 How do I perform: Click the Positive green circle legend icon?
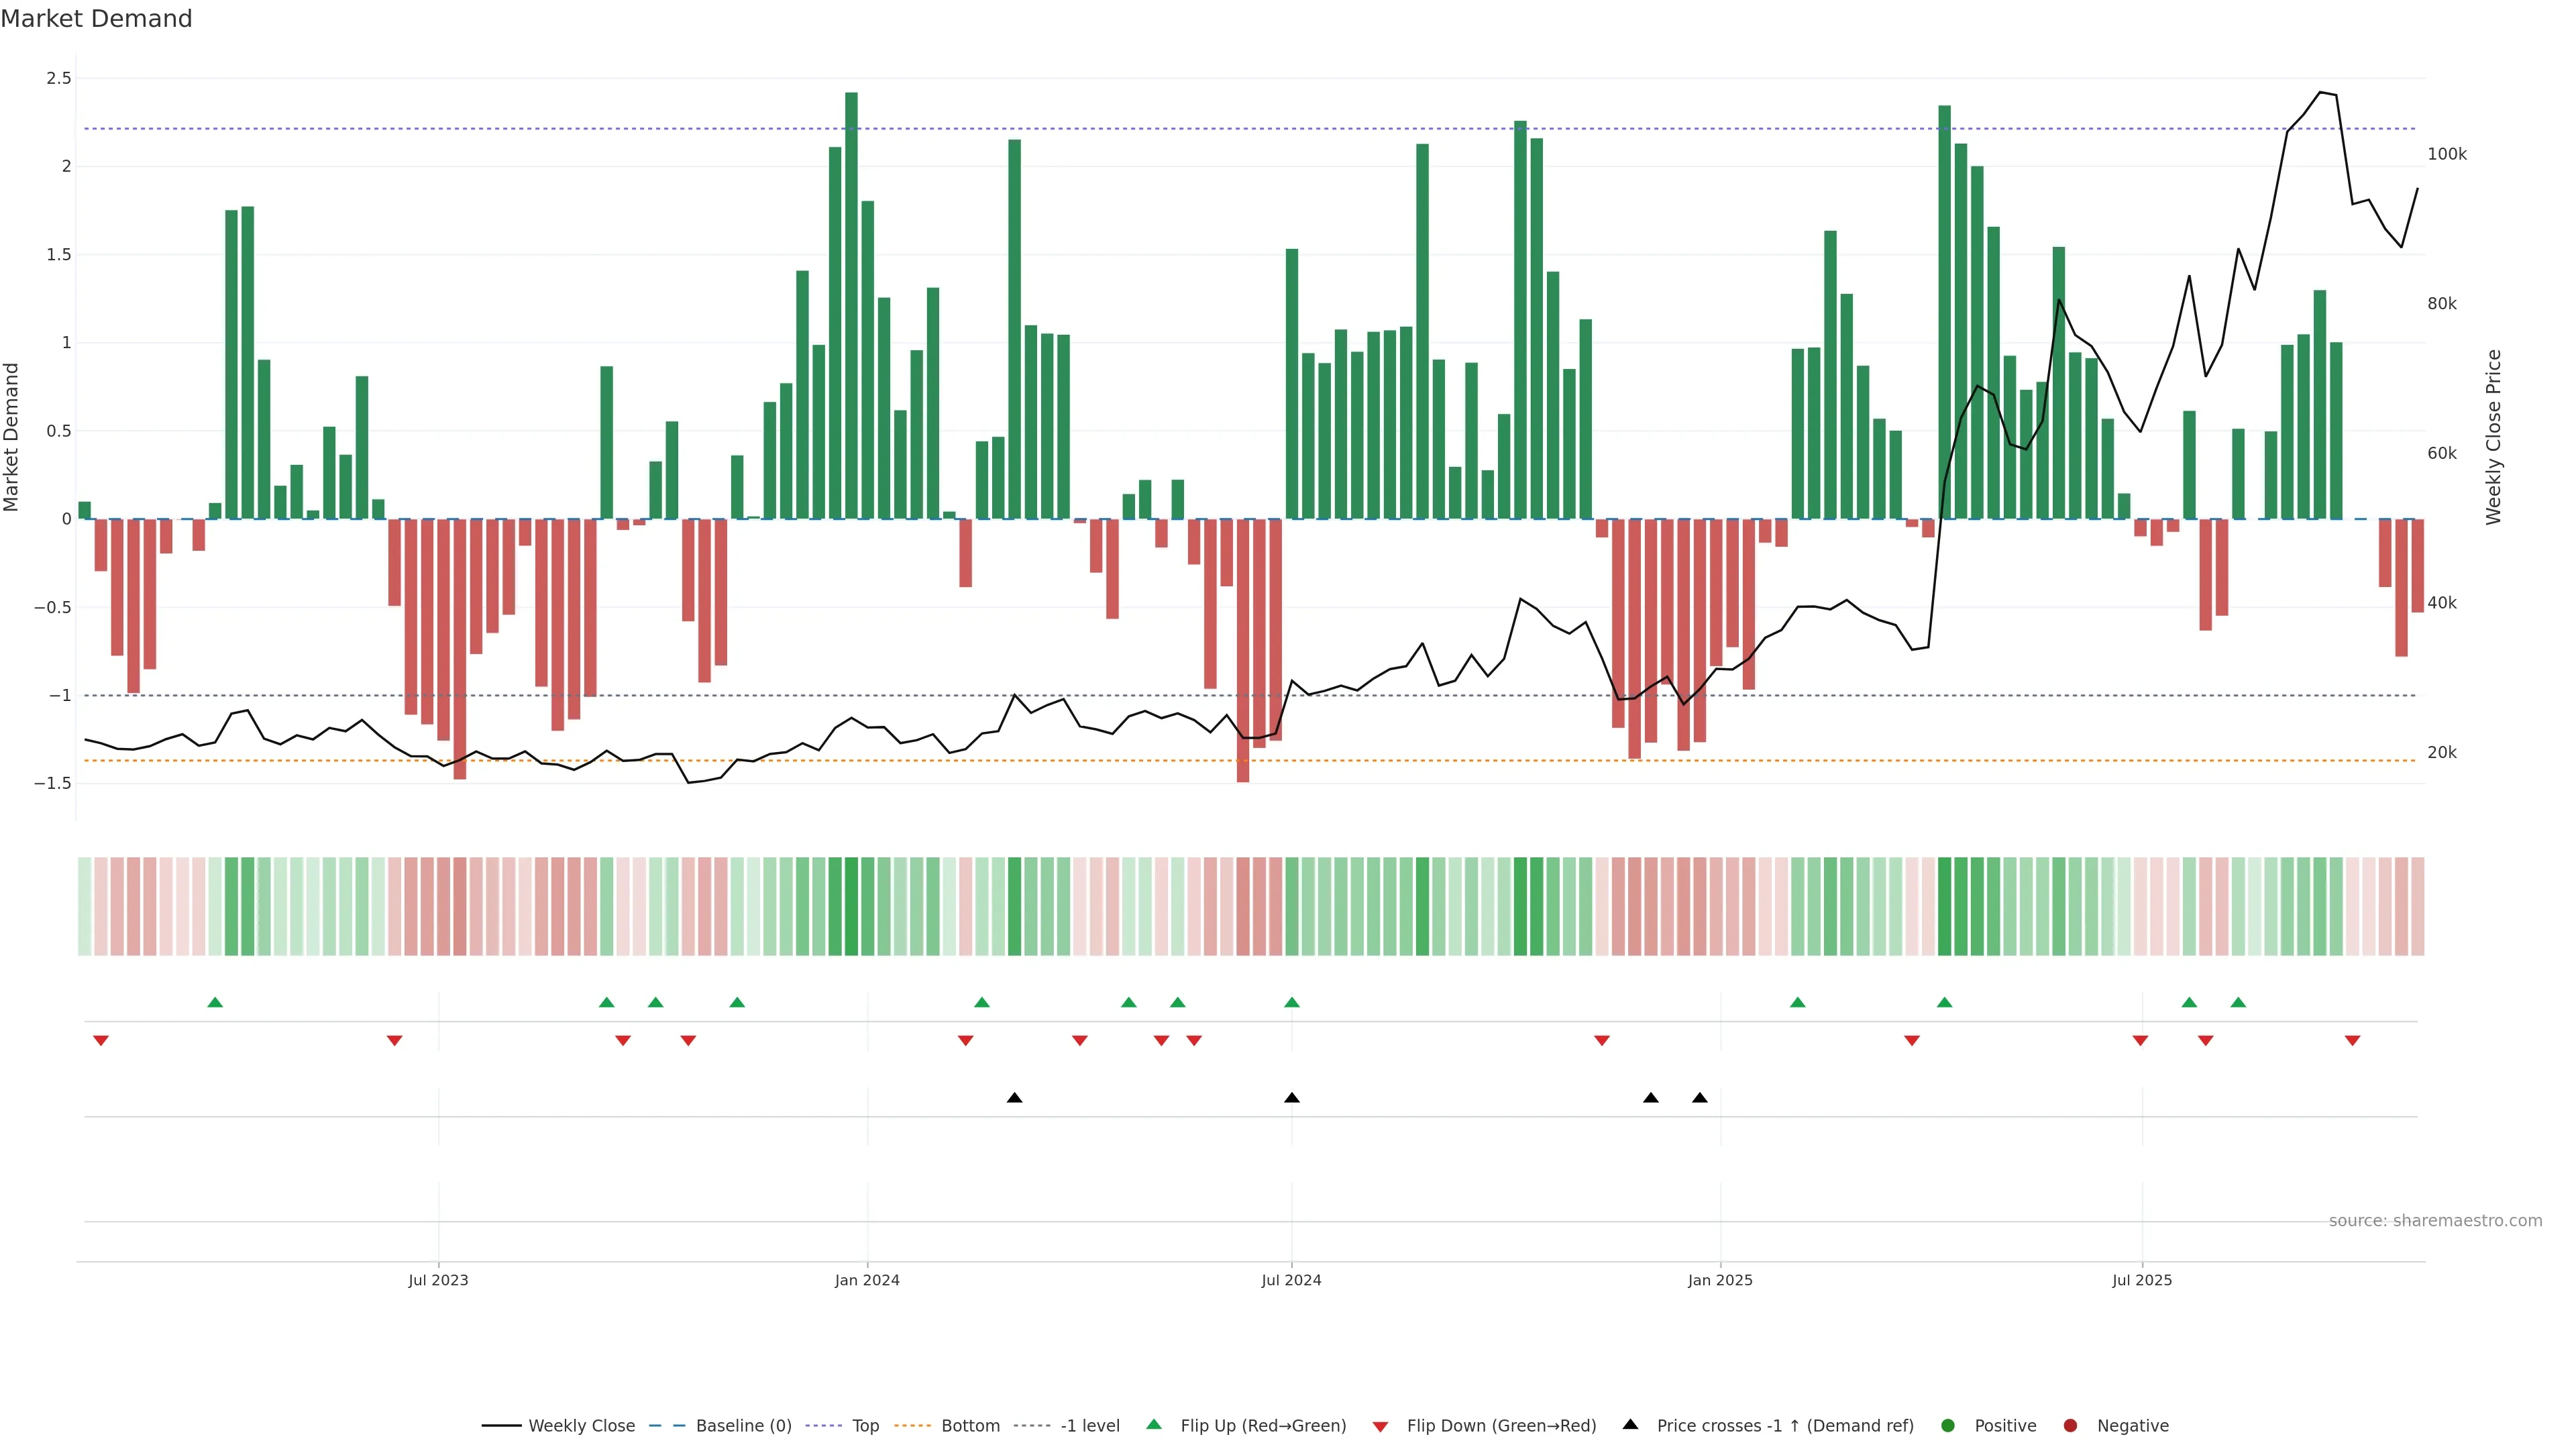[1947, 1425]
